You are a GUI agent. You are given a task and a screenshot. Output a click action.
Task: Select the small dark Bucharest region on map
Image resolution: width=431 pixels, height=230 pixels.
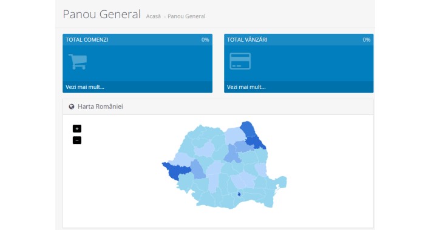tap(239, 194)
